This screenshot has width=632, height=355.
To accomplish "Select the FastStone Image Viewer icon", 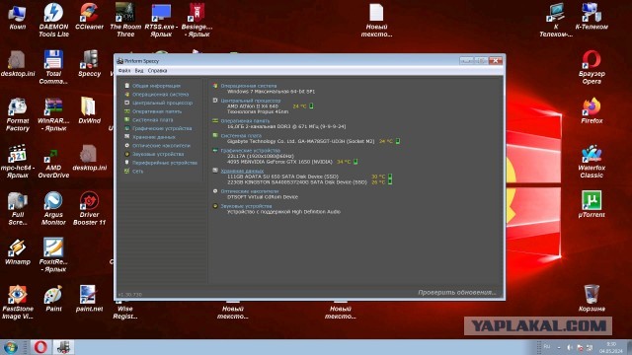I will 18,303.
